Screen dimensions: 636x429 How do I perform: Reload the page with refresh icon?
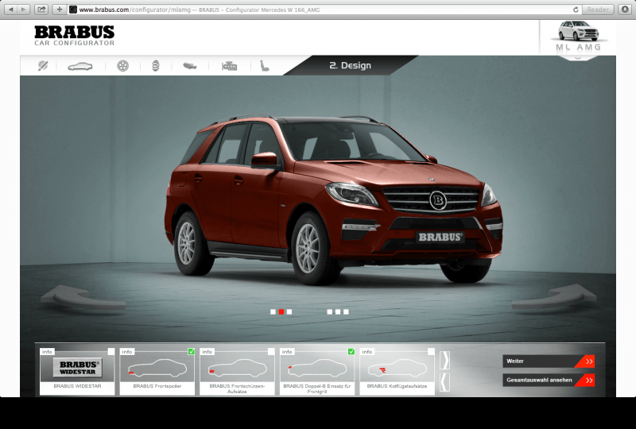(x=576, y=10)
